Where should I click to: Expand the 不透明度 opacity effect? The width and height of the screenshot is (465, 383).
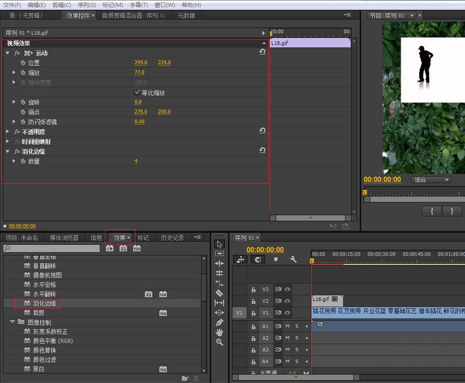8,132
